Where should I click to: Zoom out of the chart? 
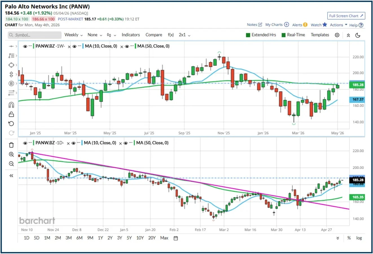pyautogui.click(x=11, y=164)
